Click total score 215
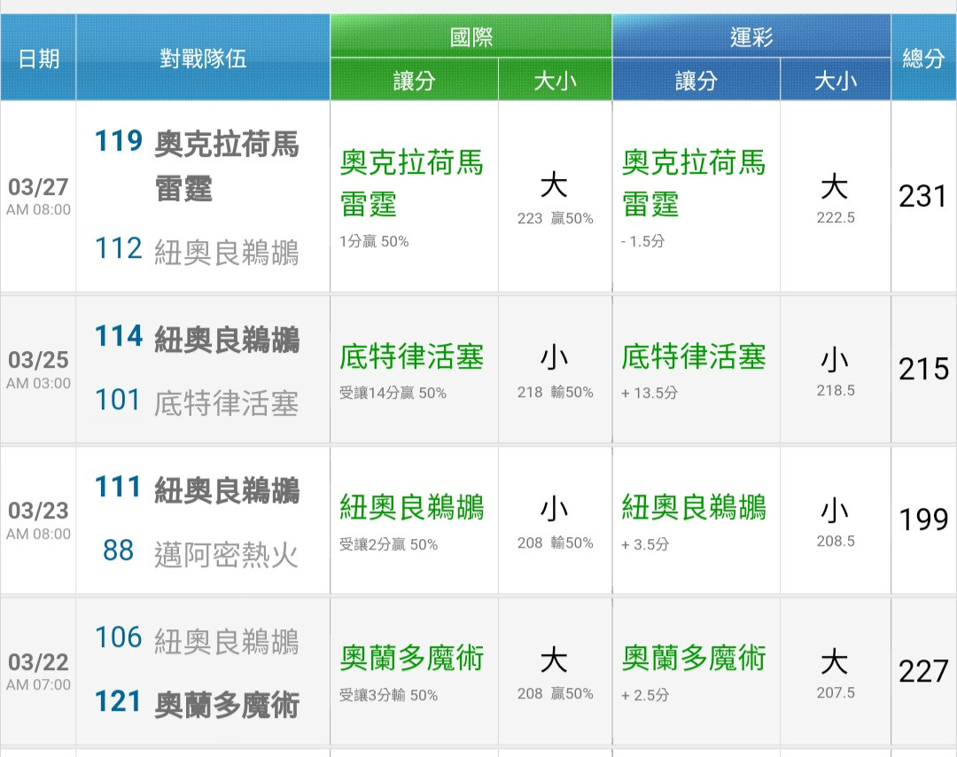Screen dimensions: 957x757 923,369
